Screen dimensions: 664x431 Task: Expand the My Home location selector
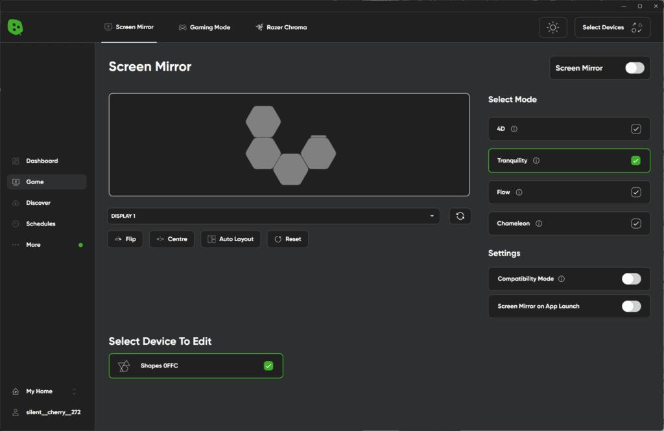43,391
